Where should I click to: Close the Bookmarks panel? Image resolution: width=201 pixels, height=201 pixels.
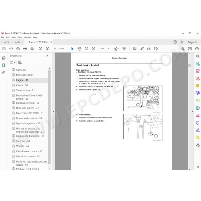tap(47, 56)
